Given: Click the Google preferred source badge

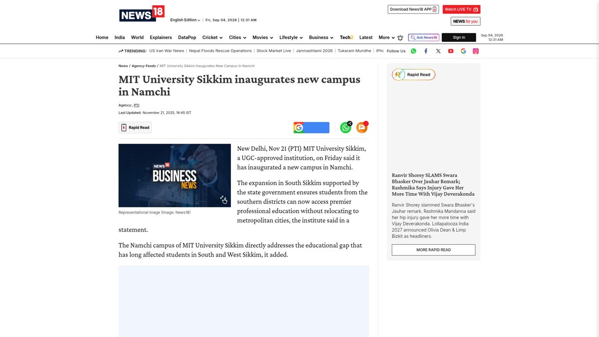Looking at the screenshot, I should (311, 128).
